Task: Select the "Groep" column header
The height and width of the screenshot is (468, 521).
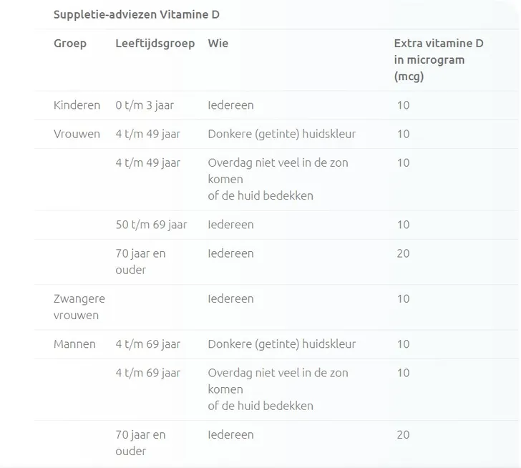Action: 70,44
